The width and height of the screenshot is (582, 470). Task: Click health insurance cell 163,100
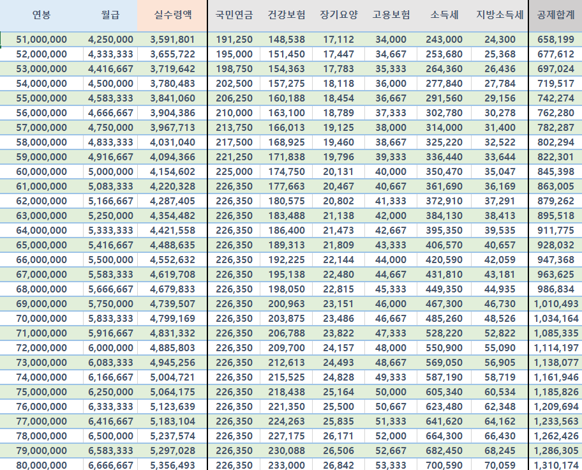tap(286, 113)
